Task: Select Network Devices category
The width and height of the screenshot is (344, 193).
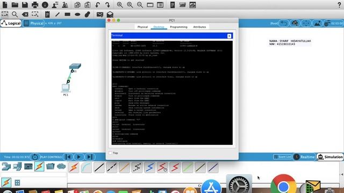Action: [6, 167]
